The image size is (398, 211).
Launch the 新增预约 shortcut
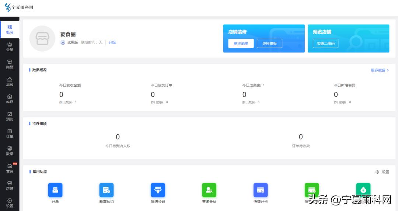[x=107, y=190]
